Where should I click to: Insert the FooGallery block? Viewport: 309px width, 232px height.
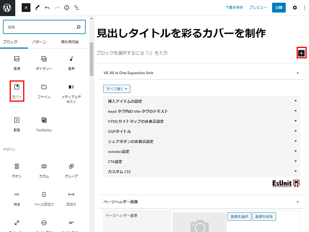(44, 124)
